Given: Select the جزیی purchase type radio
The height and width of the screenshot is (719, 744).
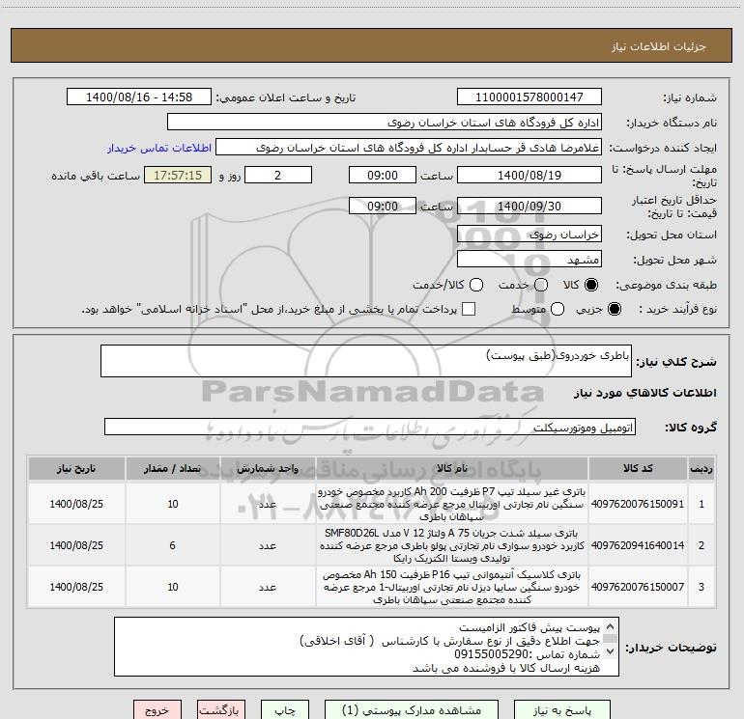Looking at the screenshot, I should [615, 309].
